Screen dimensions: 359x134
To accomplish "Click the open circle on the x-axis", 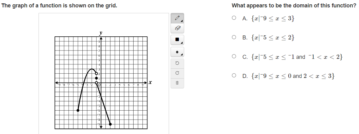I will (x=97, y=83).
